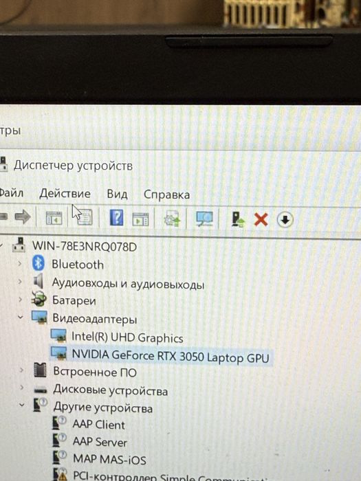Click the drive icon beside Дисковые устройства
This screenshot has width=361, height=481.
[41, 390]
